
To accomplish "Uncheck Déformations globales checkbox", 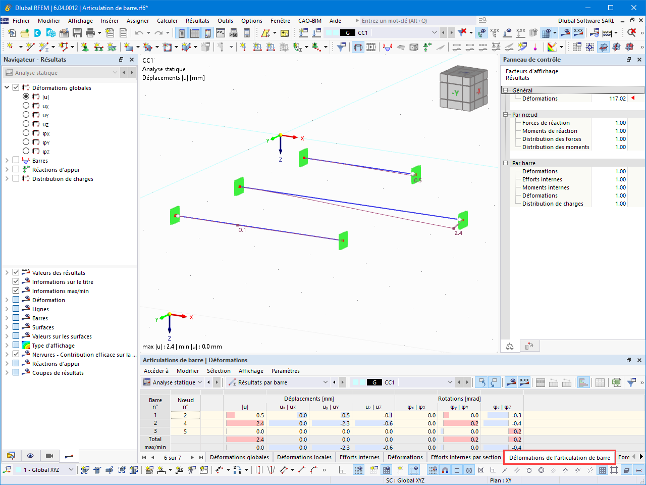I will tap(16, 87).
